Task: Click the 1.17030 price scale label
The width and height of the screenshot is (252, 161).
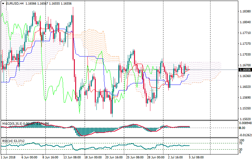Action: [x=245, y=55]
